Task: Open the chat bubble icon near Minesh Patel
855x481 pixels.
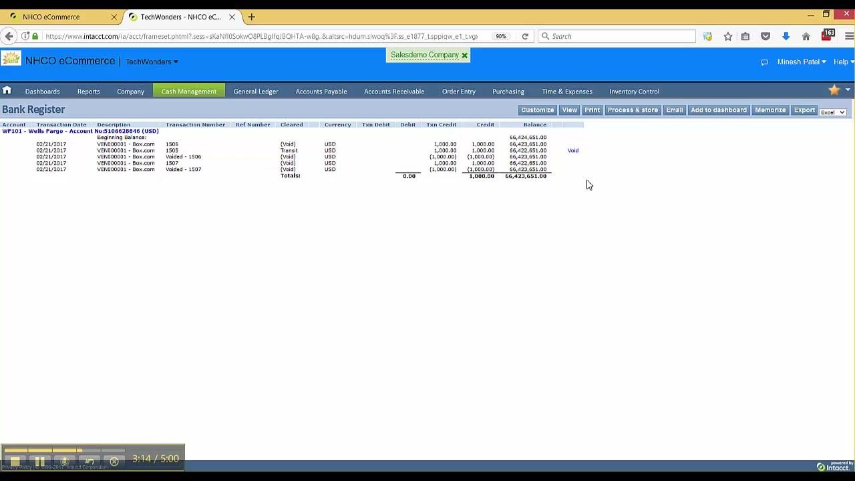Action: click(764, 62)
